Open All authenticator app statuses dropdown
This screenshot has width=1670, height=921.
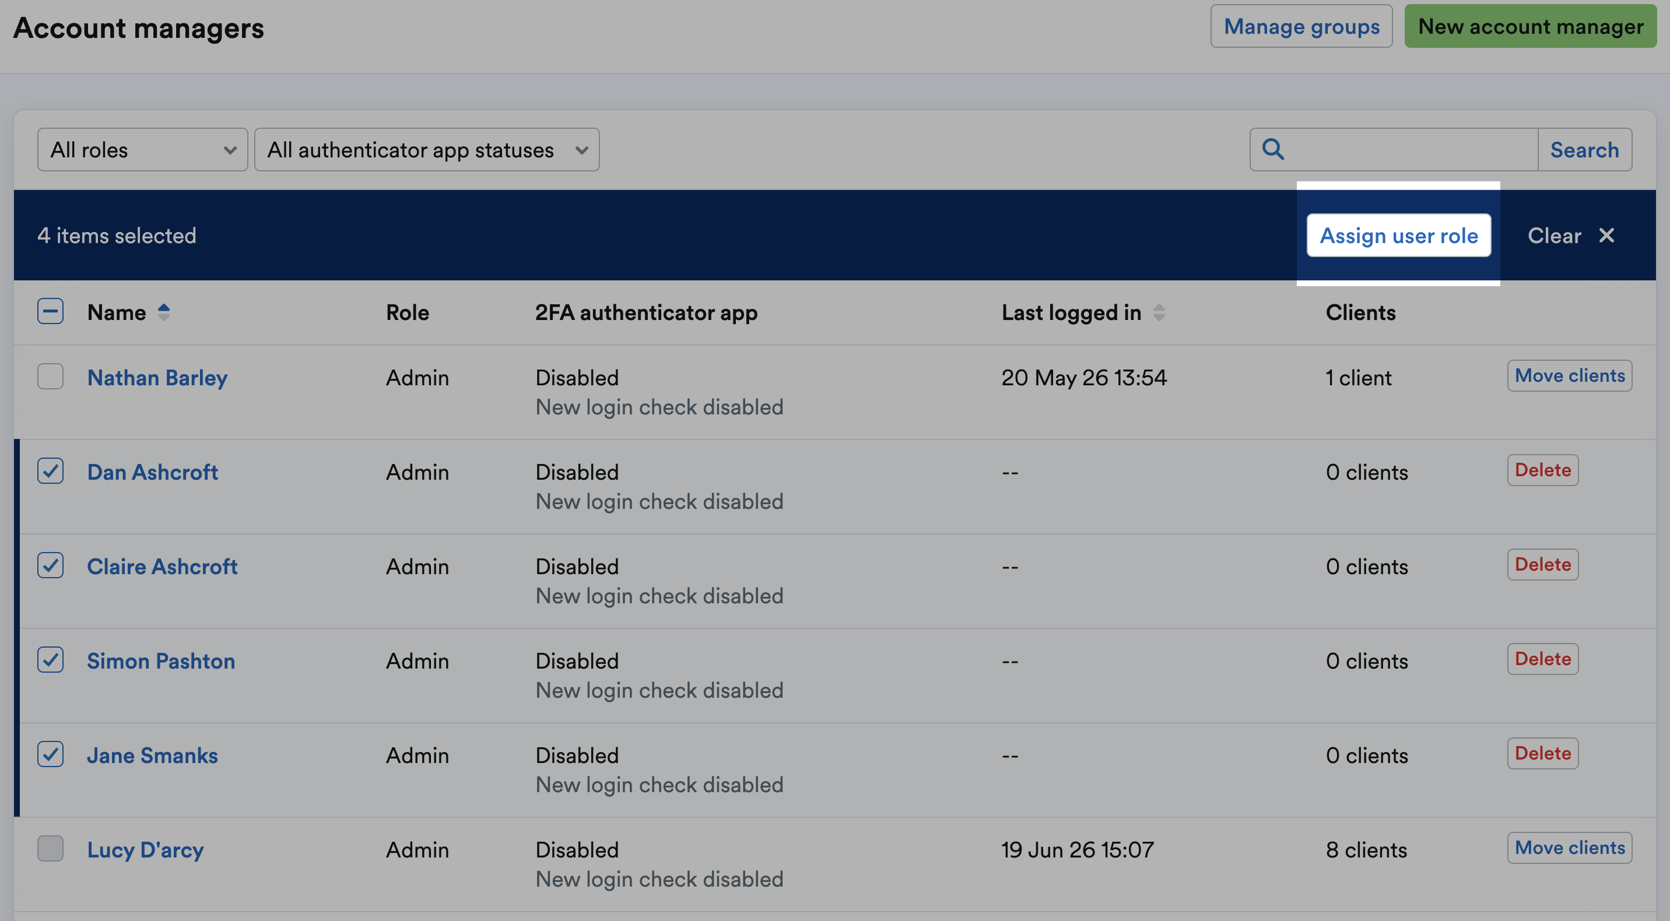427,150
